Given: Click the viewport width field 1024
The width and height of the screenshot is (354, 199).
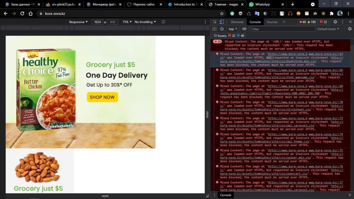Looking at the screenshot, I should pyautogui.click(x=98, y=22).
